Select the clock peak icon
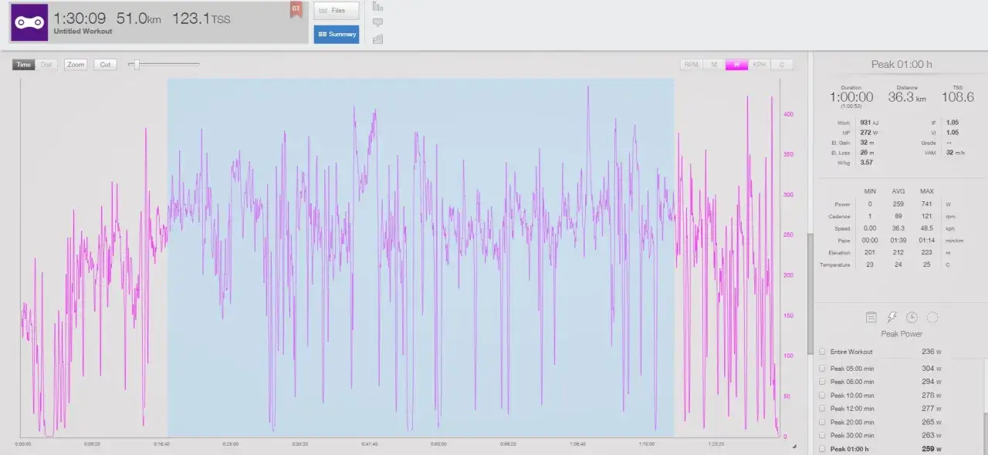Image resolution: width=988 pixels, height=455 pixels. tap(912, 317)
